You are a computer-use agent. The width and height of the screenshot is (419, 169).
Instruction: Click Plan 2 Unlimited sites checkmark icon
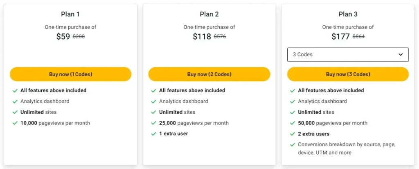pos(153,112)
